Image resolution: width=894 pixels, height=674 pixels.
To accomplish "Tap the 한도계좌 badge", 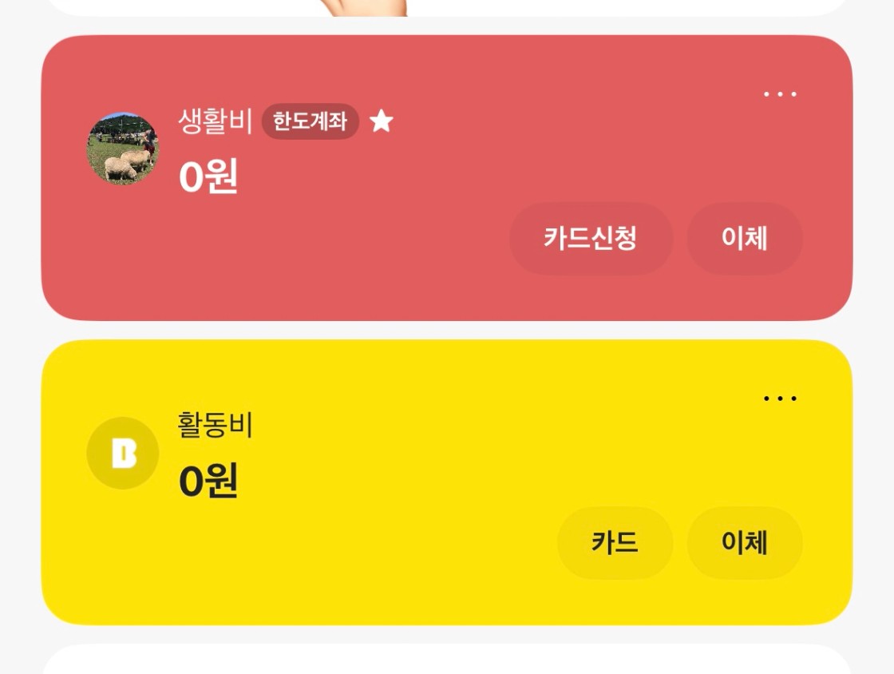I will pyautogui.click(x=311, y=121).
